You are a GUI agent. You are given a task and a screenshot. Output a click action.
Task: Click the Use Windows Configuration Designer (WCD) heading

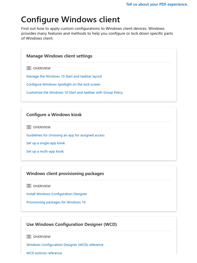tap(72, 224)
